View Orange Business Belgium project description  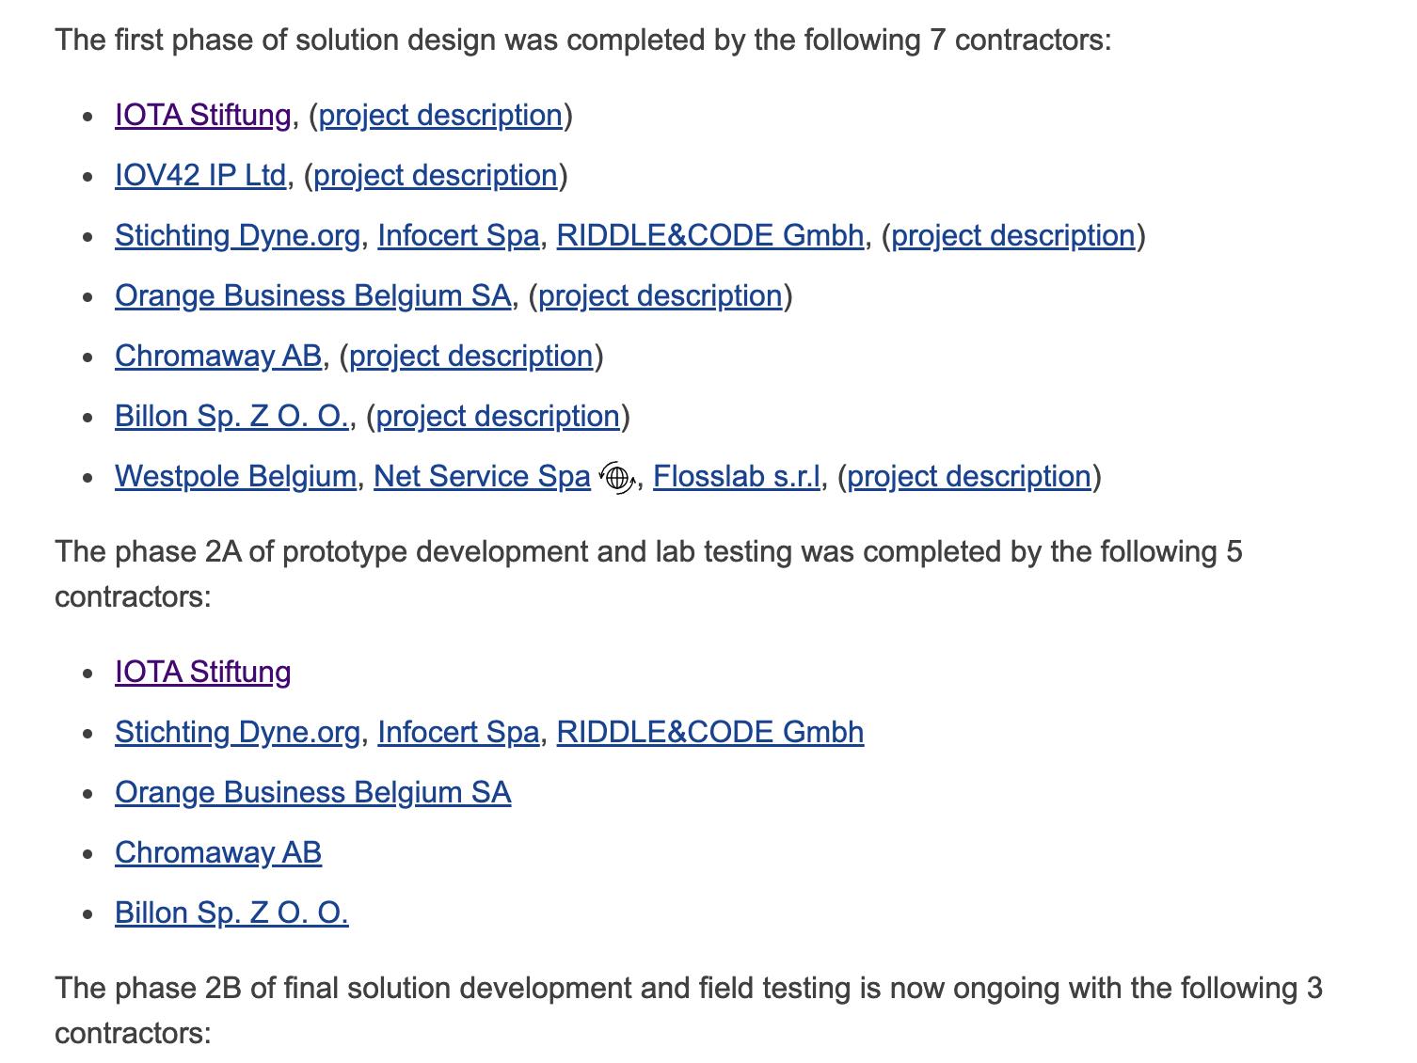point(661,296)
